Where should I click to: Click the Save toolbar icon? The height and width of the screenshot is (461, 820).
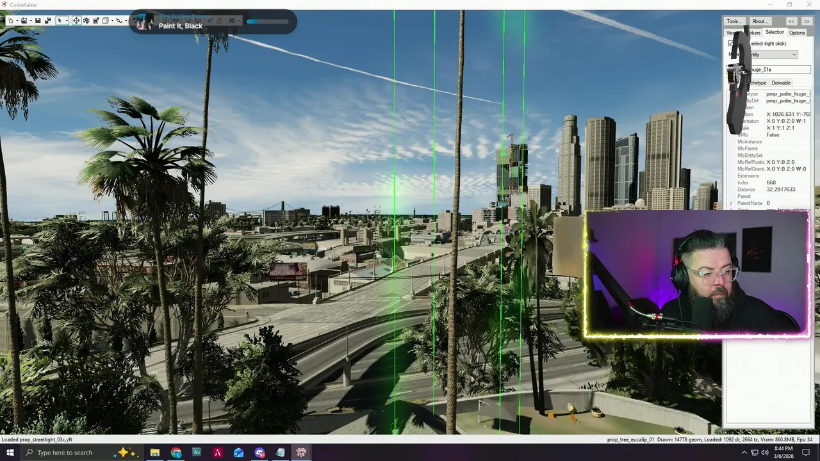[38, 20]
